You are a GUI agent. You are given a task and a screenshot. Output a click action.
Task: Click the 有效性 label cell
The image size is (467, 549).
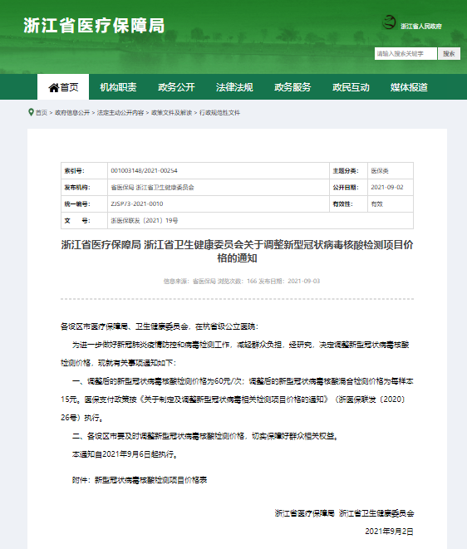[x=348, y=203]
